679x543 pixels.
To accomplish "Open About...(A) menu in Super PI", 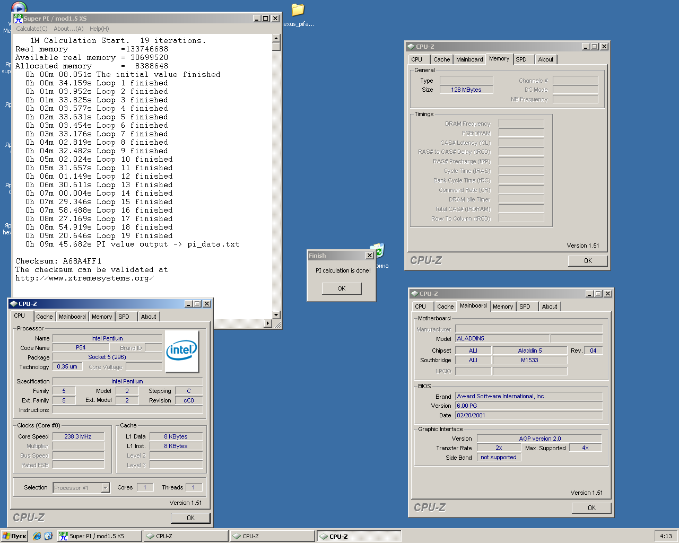I will (68, 29).
